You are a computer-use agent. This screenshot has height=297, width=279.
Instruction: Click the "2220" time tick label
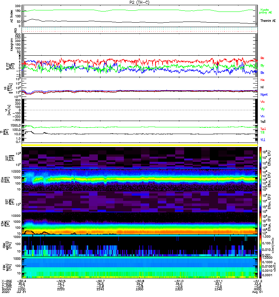(x=61, y=289)
